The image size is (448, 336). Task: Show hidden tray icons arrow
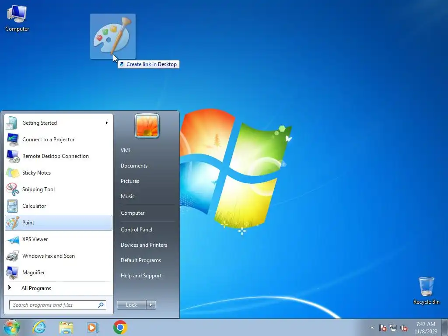point(372,328)
